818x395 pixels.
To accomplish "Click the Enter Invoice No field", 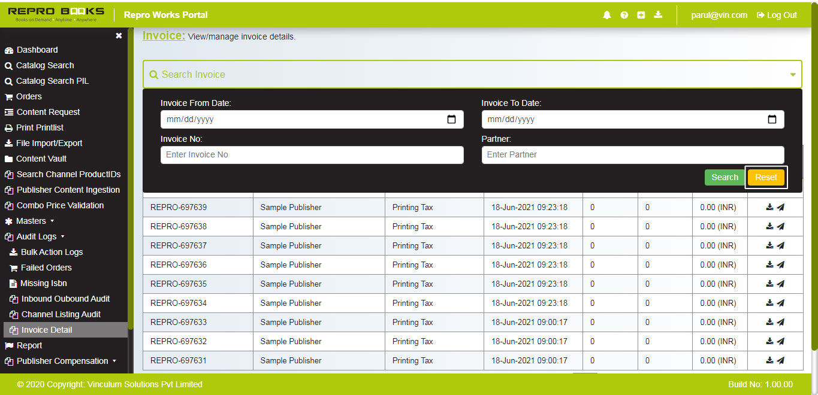I will click(311, 154).
